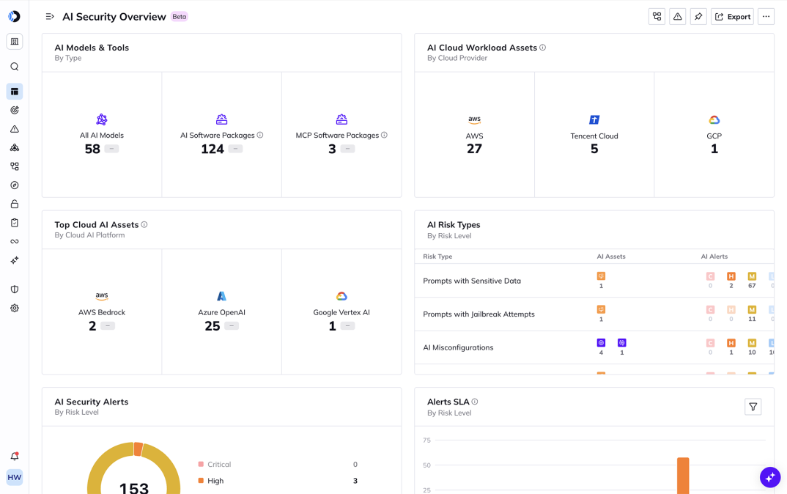Viewport: 787px width, 494px height.
Task: Select the Prompts with Sensitive Data row
Action: (x=594, y=281)
